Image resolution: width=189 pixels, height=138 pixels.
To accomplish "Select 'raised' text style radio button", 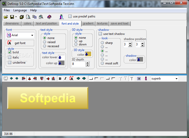I will tap(45, 42).
